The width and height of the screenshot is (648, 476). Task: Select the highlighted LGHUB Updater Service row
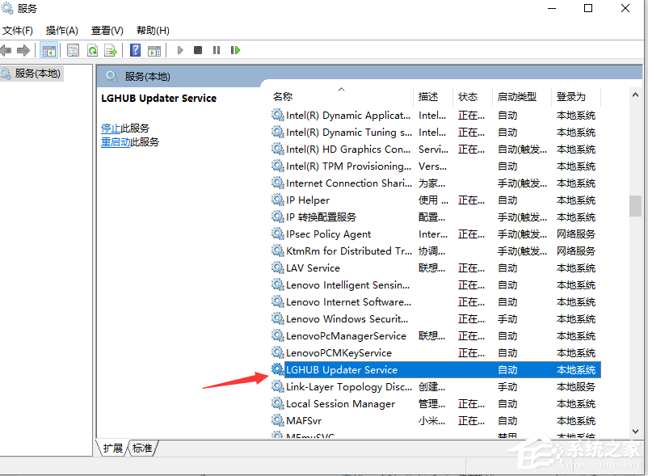pos(436,369)
